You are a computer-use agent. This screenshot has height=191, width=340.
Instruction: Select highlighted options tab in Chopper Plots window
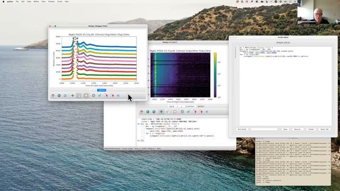101,90
